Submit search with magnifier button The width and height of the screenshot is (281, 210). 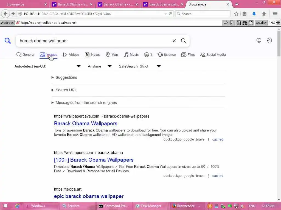(x=183, y=41)
